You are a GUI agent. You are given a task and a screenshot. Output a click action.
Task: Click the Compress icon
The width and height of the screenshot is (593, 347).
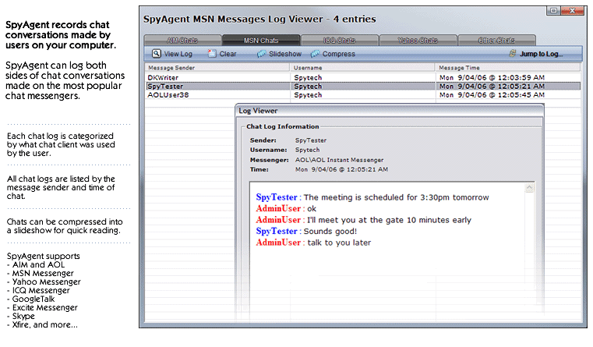tap(315, 54)
